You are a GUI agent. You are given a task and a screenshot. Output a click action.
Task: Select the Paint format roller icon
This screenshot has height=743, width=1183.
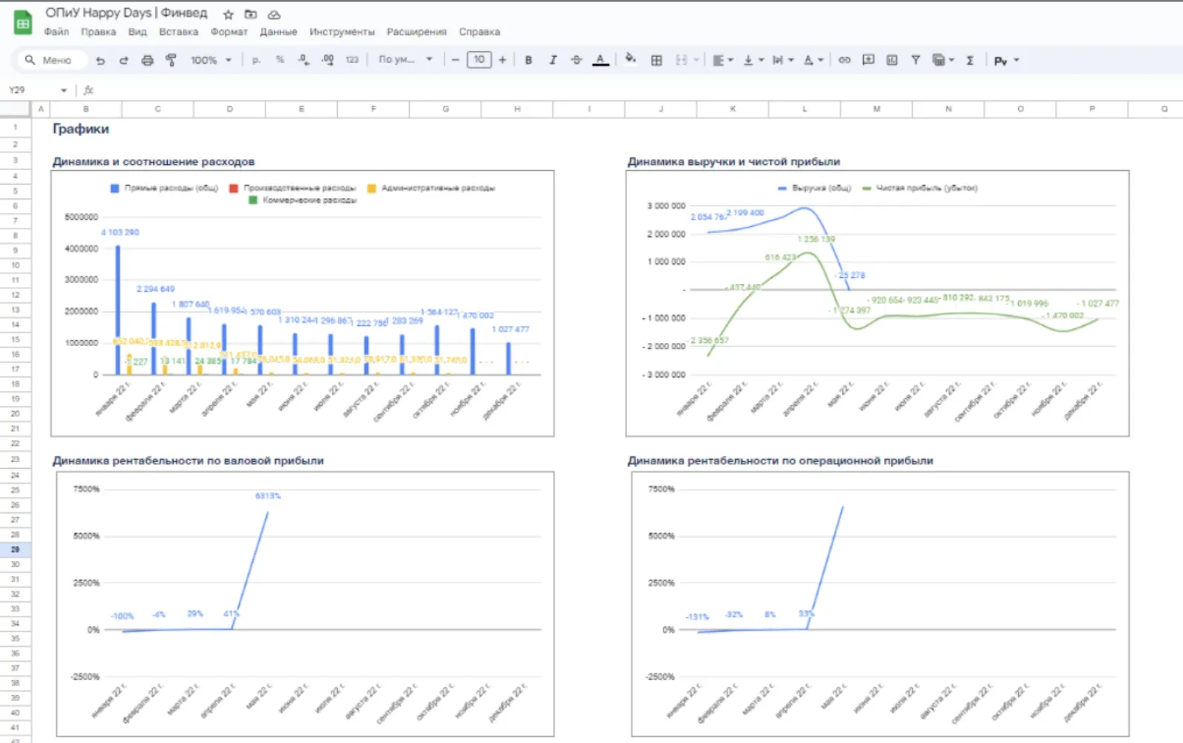coord(171,61)
